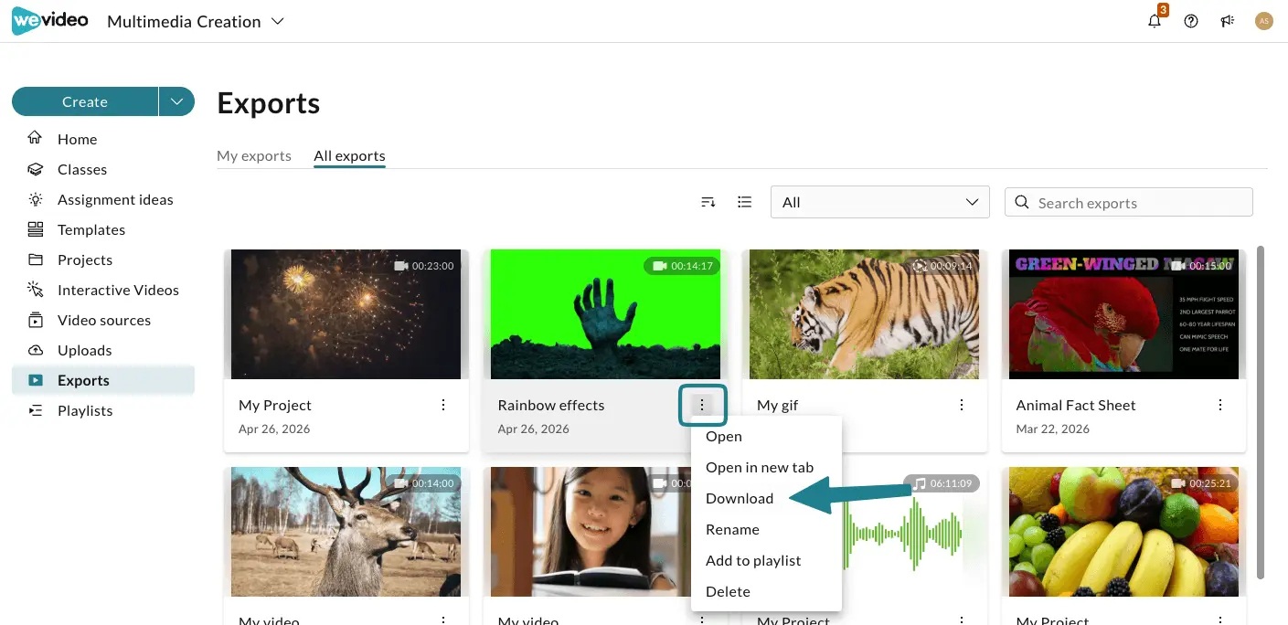Viewport: 1288px width, 625px height.
Task: Open the deer video thumbnail
Action: coord(346,532)
